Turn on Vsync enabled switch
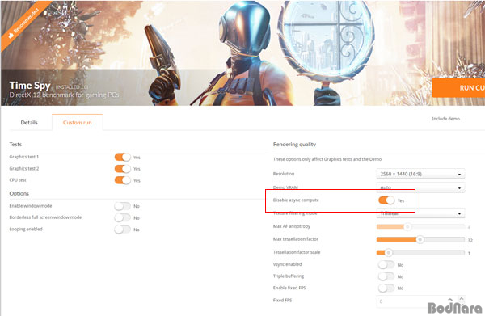Viewport: 485px width, 316px height. tap(386, 264)
